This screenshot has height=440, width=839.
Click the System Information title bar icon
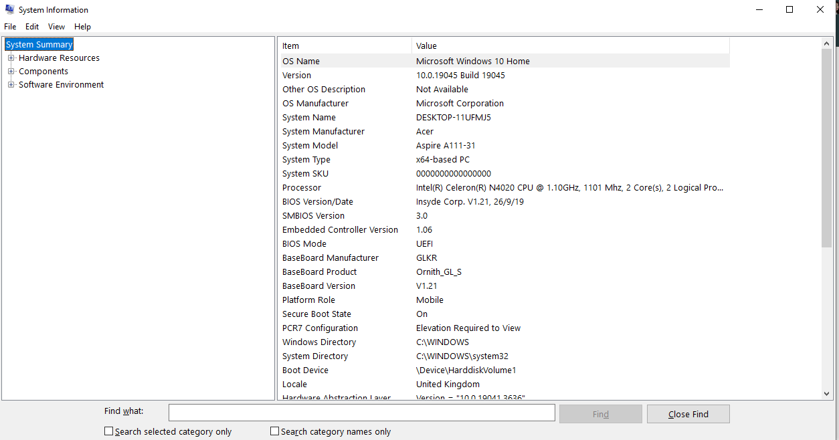9,10
